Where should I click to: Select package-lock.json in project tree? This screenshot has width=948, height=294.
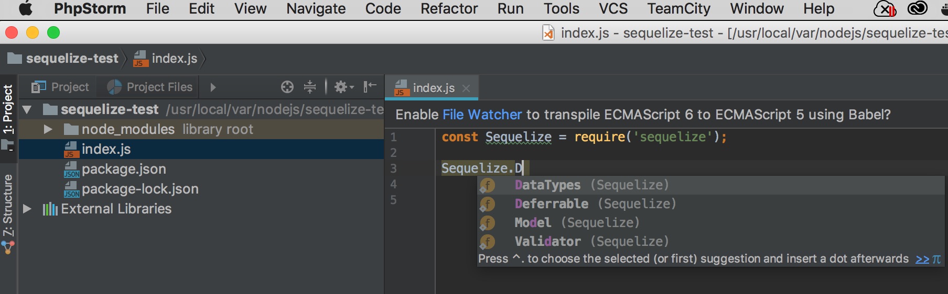point(201,189)
